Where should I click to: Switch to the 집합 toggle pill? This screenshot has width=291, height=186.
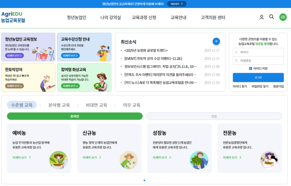214,116
